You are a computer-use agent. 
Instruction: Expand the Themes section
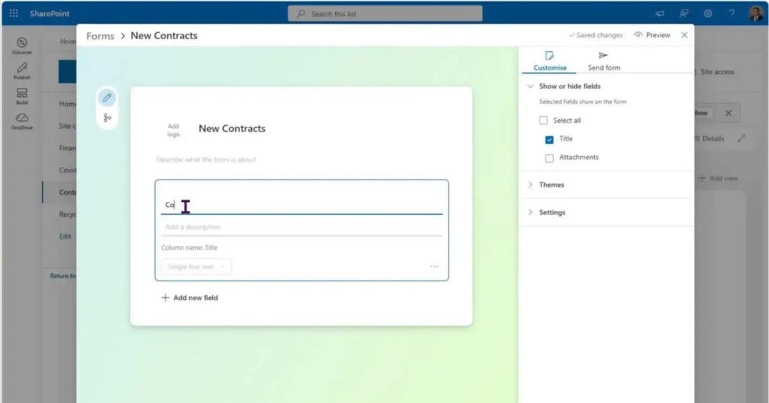(x=530, y=185)
